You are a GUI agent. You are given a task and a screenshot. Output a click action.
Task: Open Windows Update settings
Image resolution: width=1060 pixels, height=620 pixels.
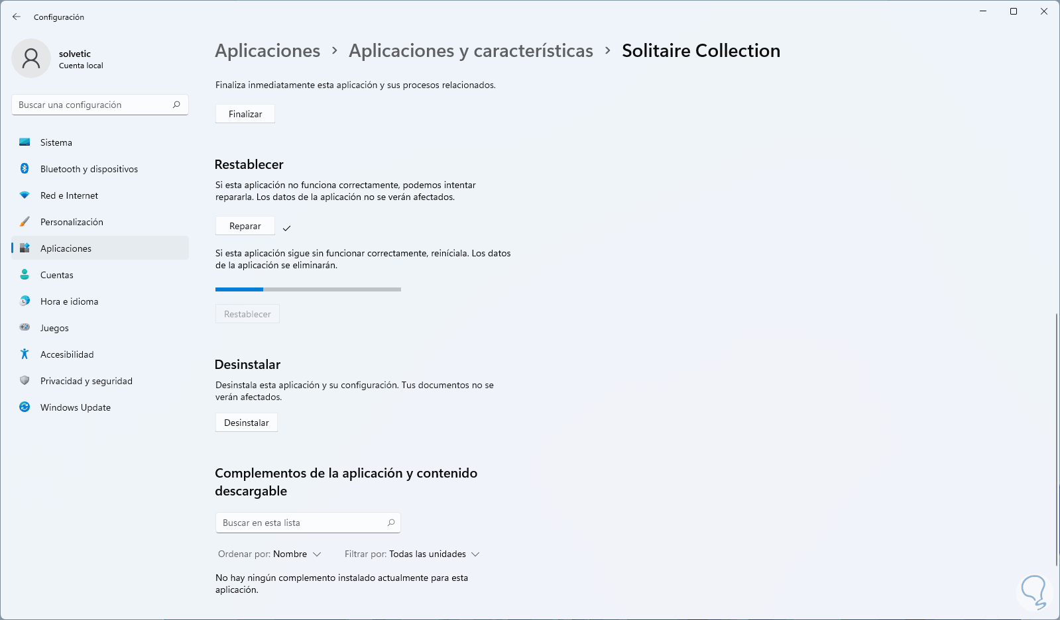coord(100,407)
